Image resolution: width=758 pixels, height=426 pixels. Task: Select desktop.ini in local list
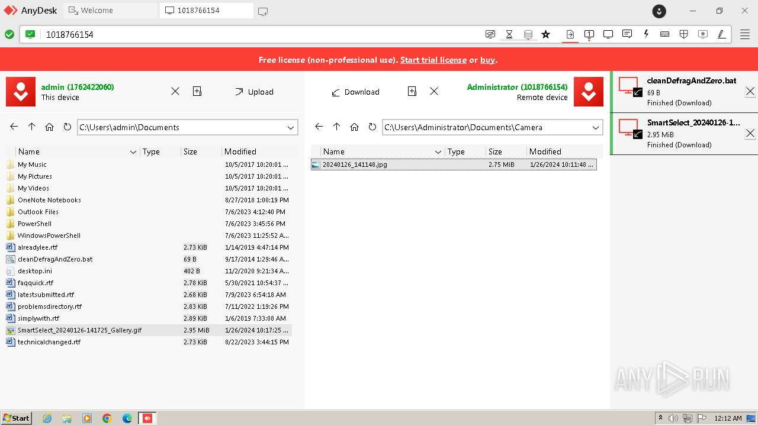(x=149, y=271)
